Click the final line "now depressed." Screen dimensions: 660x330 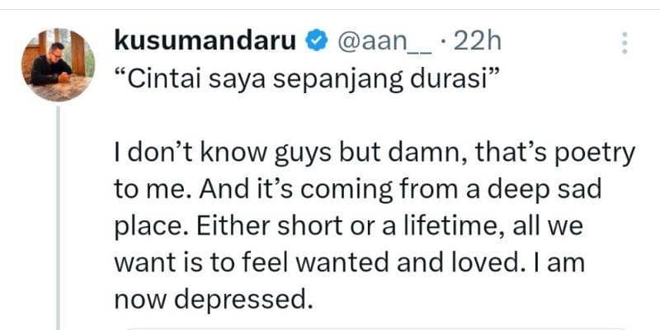pyautogui.click(x=214, y=296)
